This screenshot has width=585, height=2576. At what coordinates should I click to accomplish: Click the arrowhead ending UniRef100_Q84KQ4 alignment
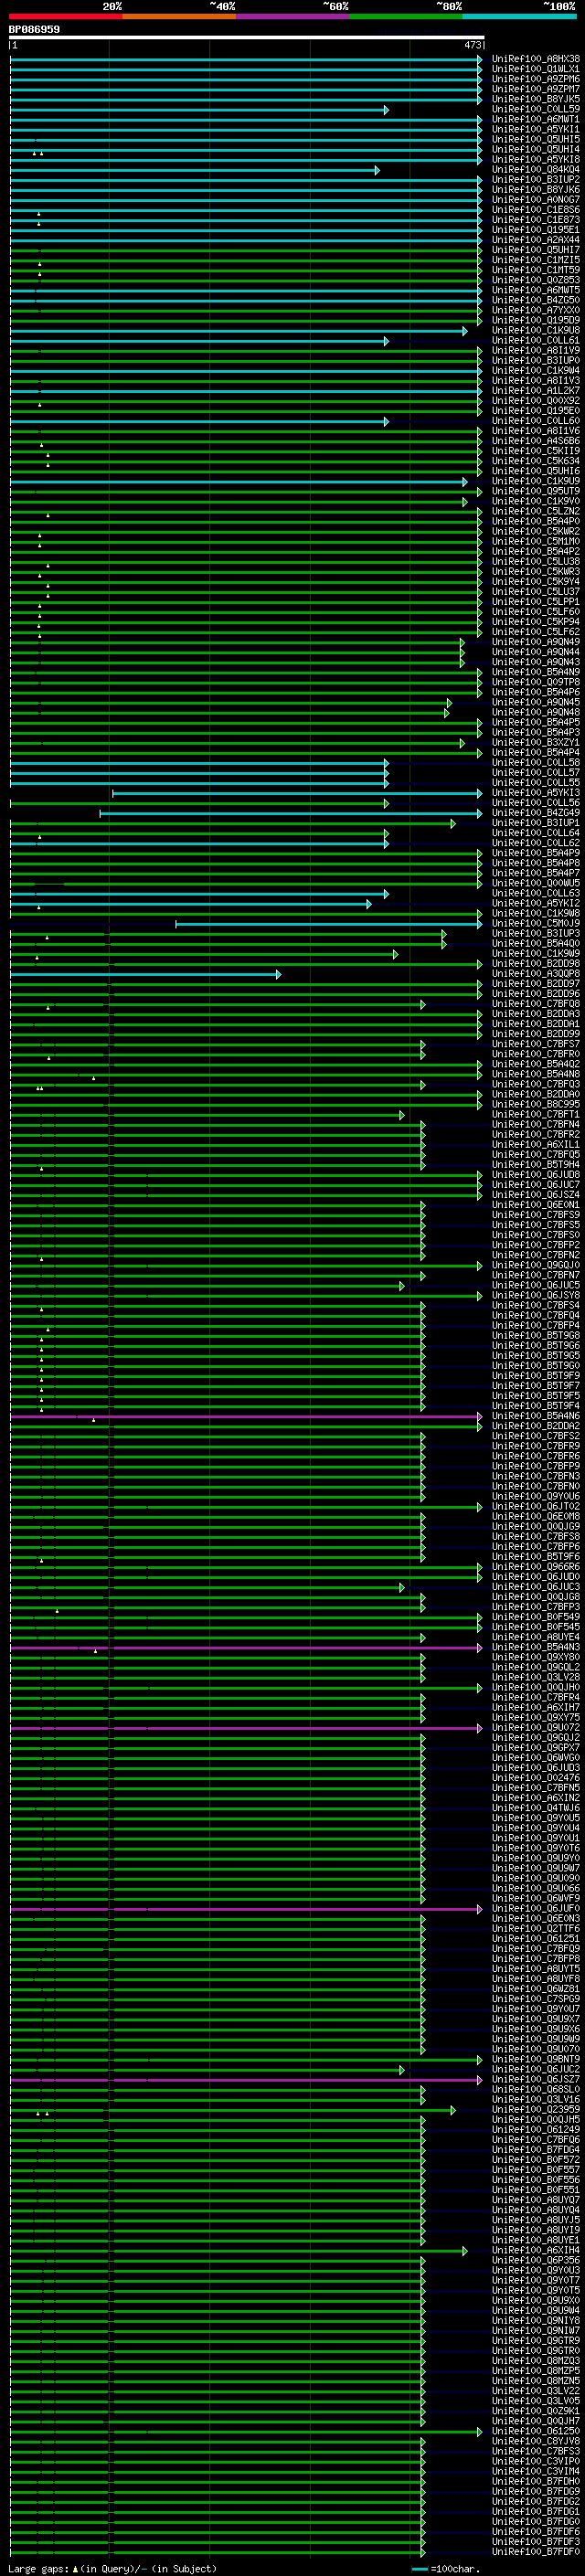pyautogui.click(x=377, y=170)
